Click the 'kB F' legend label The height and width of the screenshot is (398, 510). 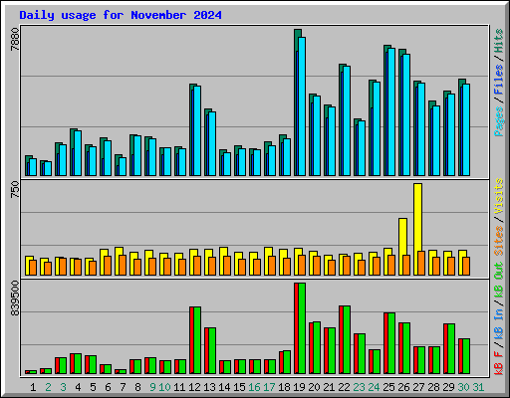point(499,363)
